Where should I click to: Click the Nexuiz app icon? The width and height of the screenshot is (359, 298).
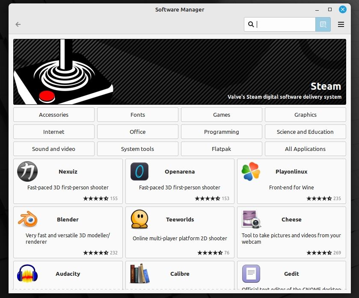pyautogui.click(x=27, y=171)
